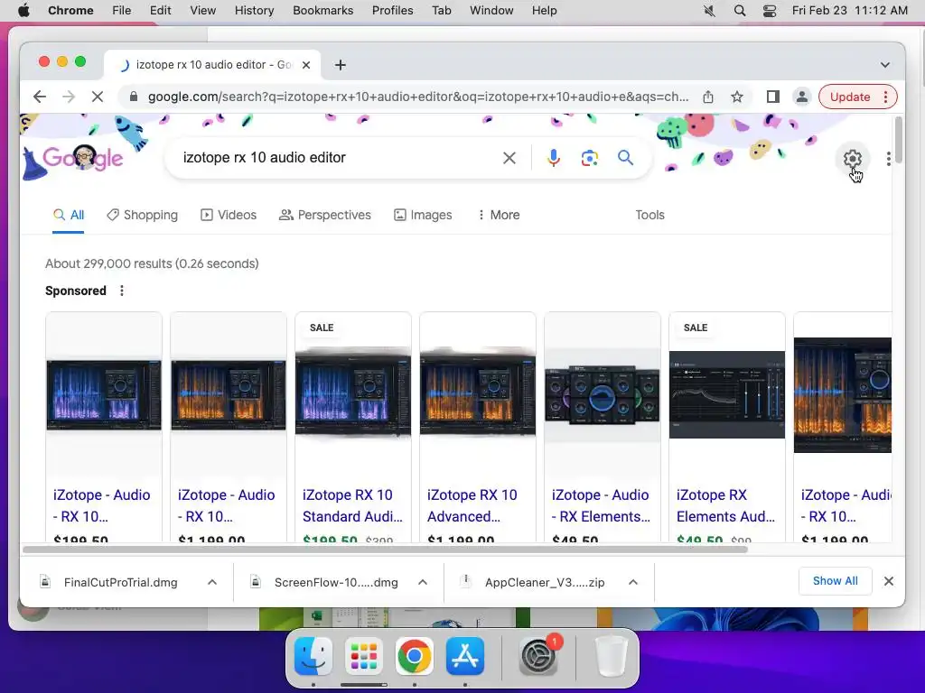Toggle the muted sound icon
This screenshot has height=693, width=925.
click(709, 11)
